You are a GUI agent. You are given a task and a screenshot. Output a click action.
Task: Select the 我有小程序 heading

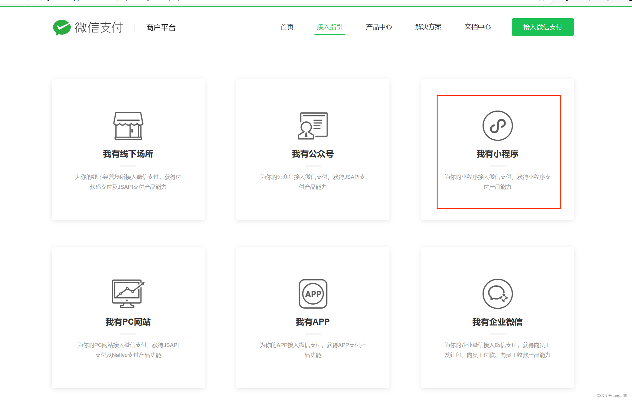497,154
